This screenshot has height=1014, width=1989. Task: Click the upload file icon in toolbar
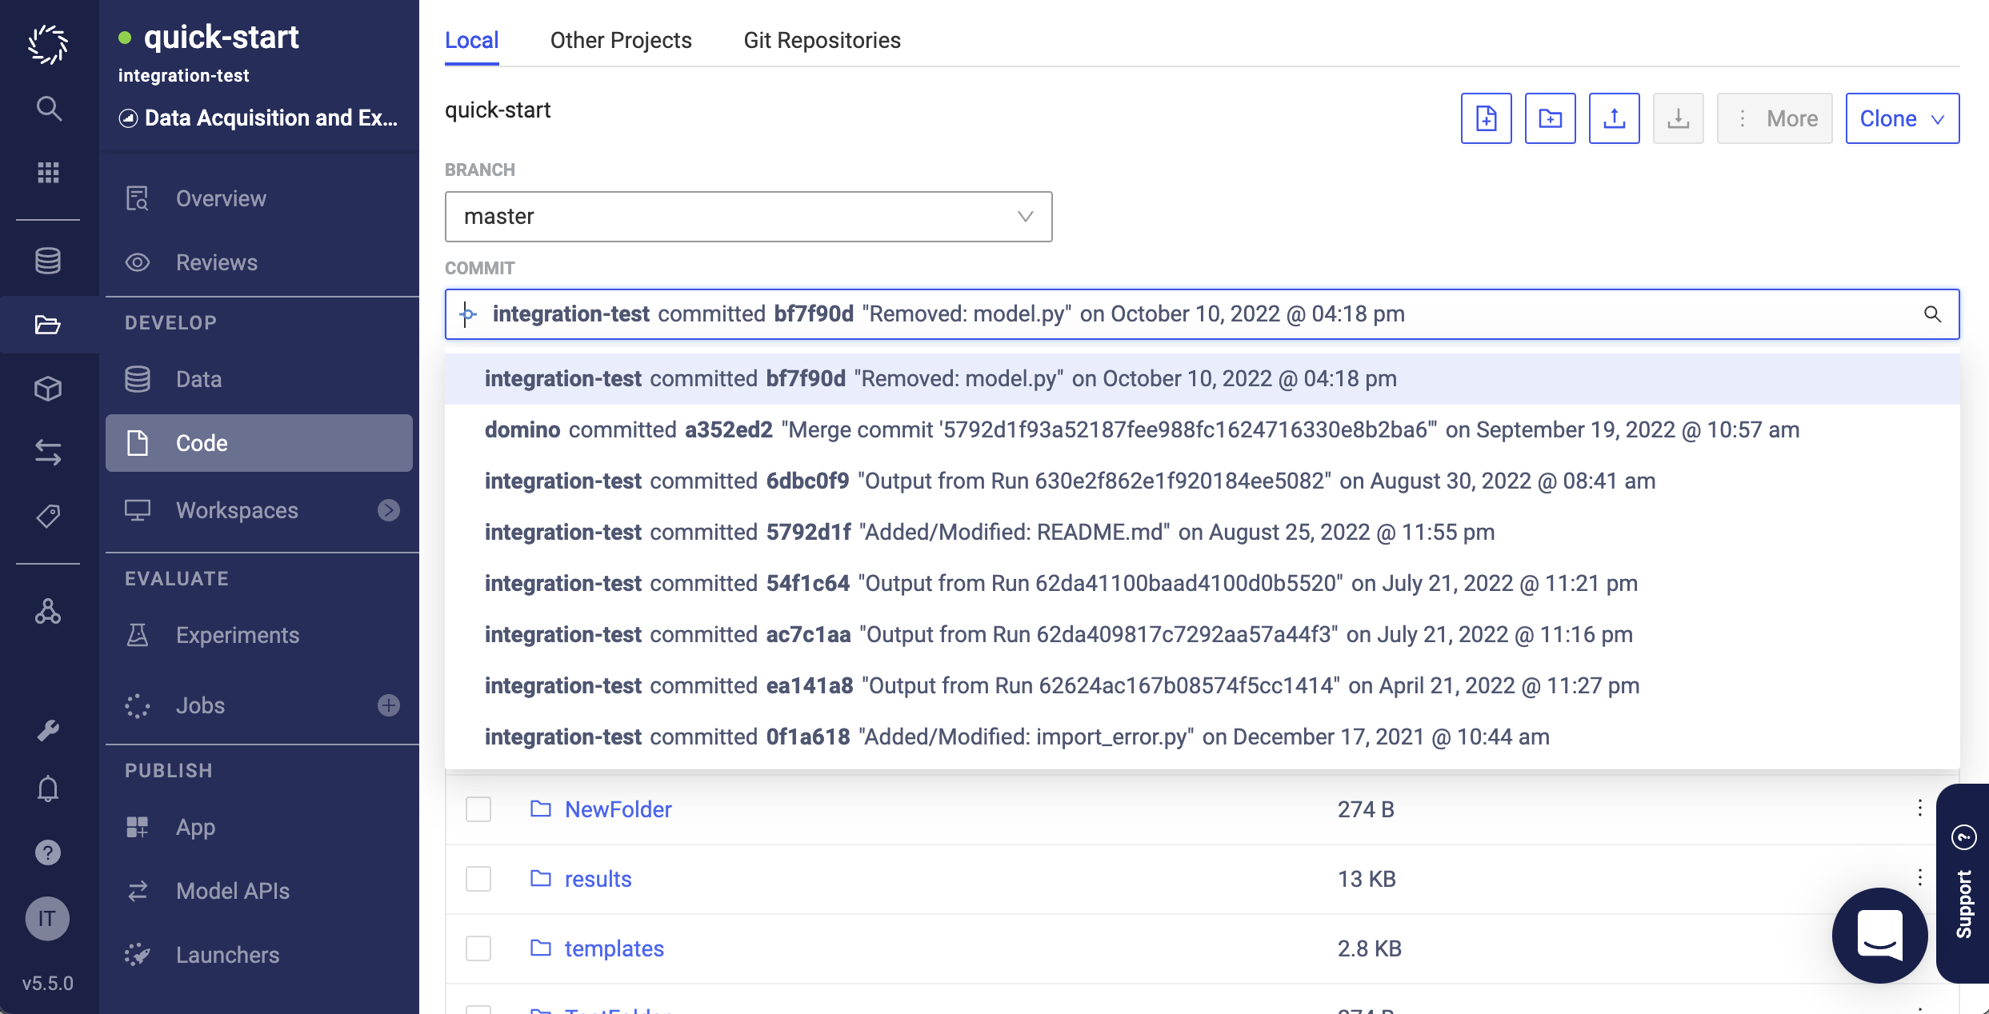[x=1614, y=117]
